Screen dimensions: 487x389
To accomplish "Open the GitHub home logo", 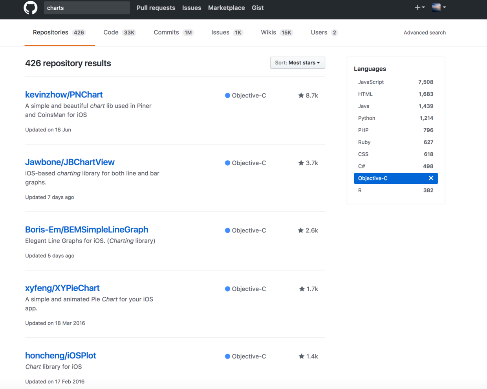I will [31, 7].
